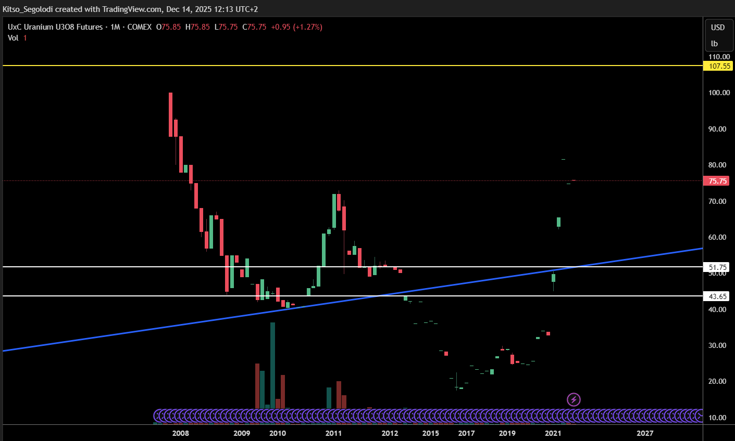Select the 51.75 horizontal line price label
The width and height of the screenshot is (735, 441).
point(717,267)
